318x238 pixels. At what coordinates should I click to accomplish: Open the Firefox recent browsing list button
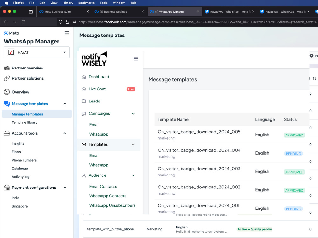31,12
